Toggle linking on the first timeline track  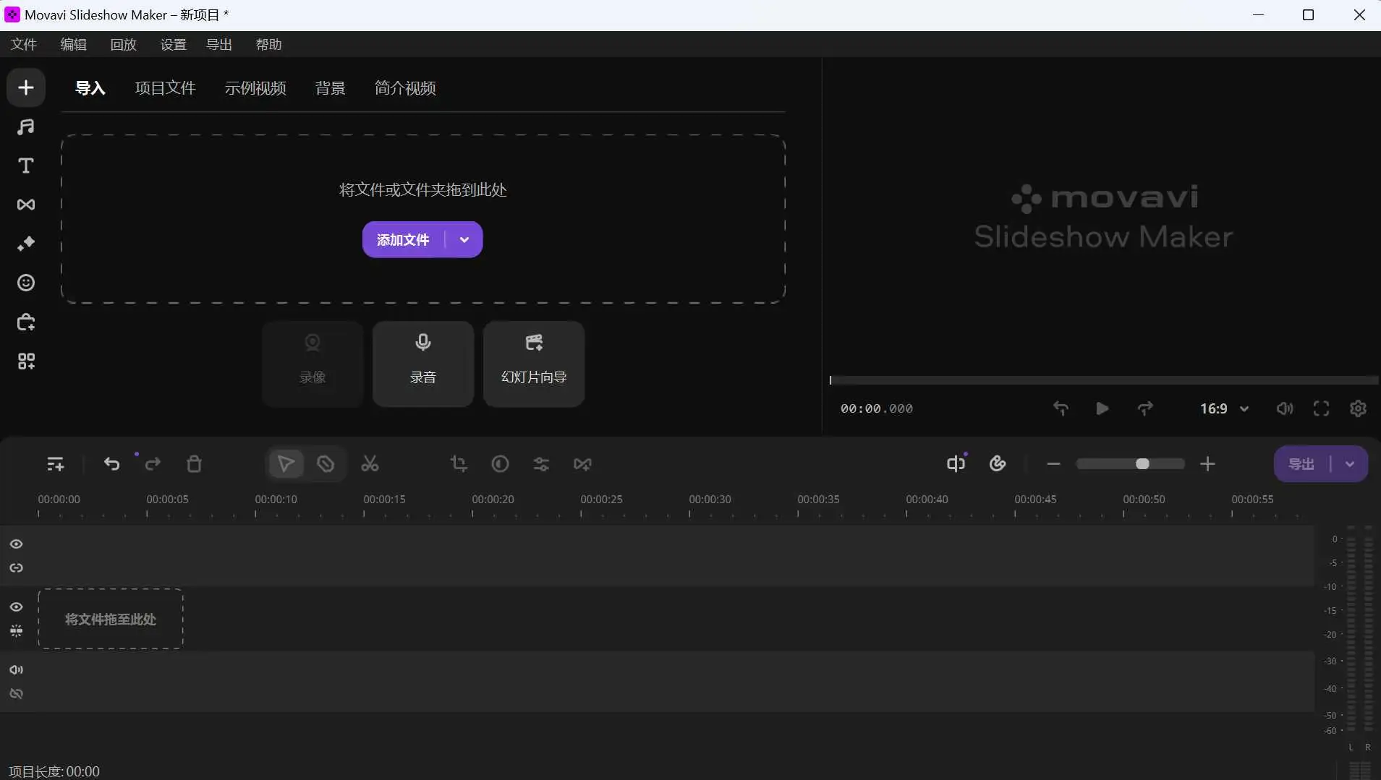pyautogui.click(x=16, y=568)
